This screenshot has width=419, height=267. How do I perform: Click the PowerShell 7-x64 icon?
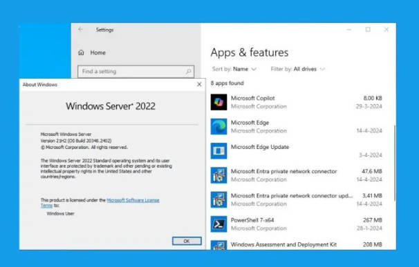(x=218, y=224)
